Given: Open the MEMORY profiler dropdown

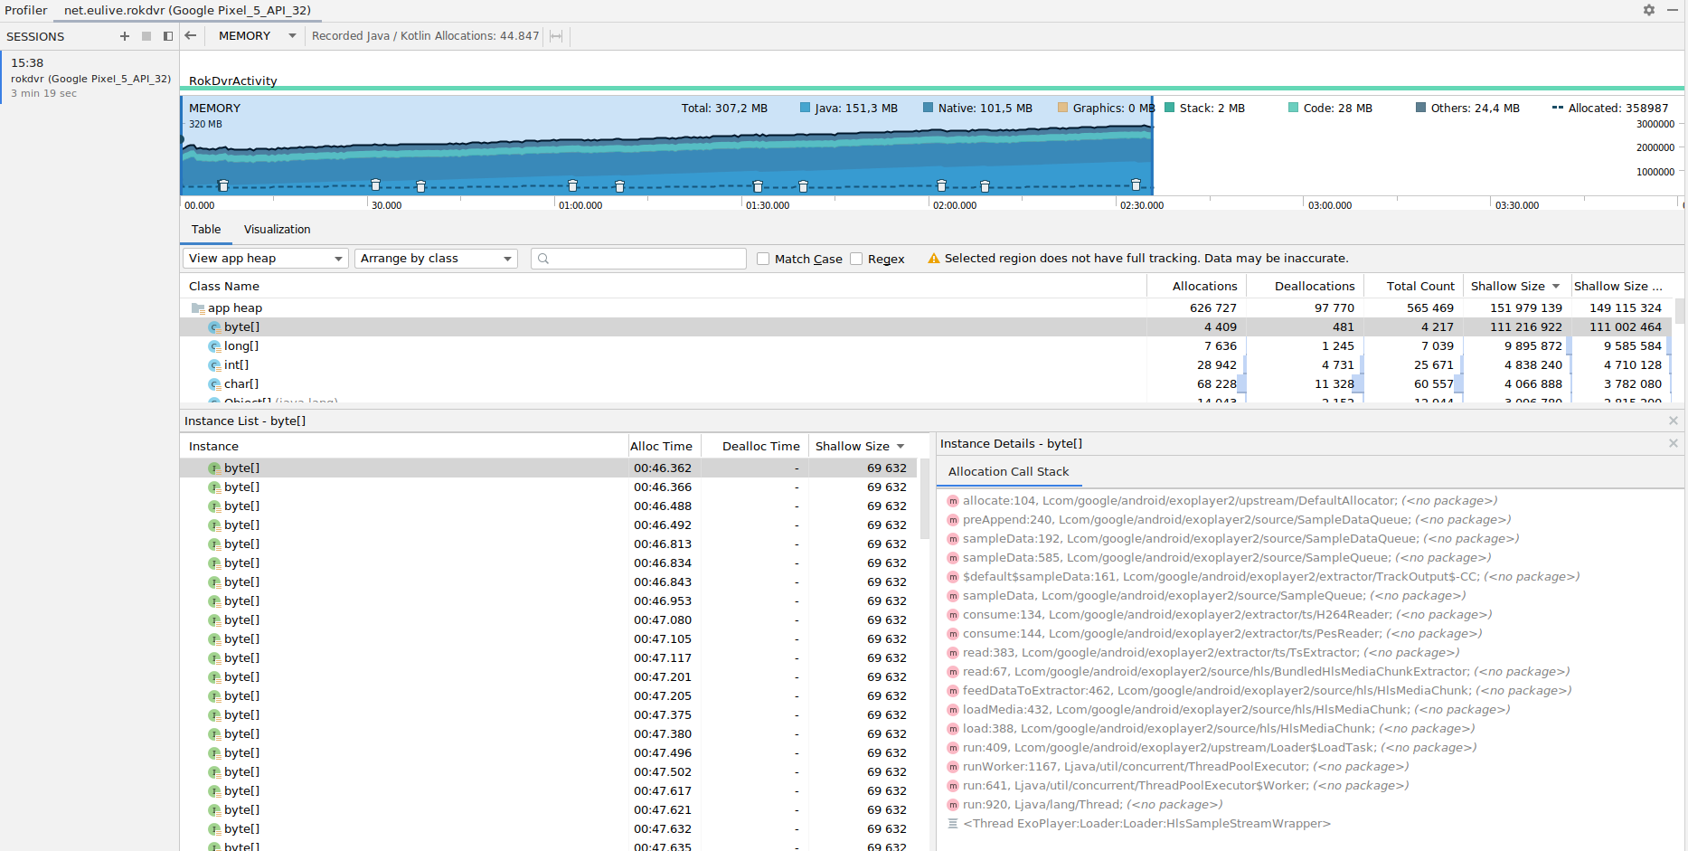Looking at the screenshot, I should 258,36.
